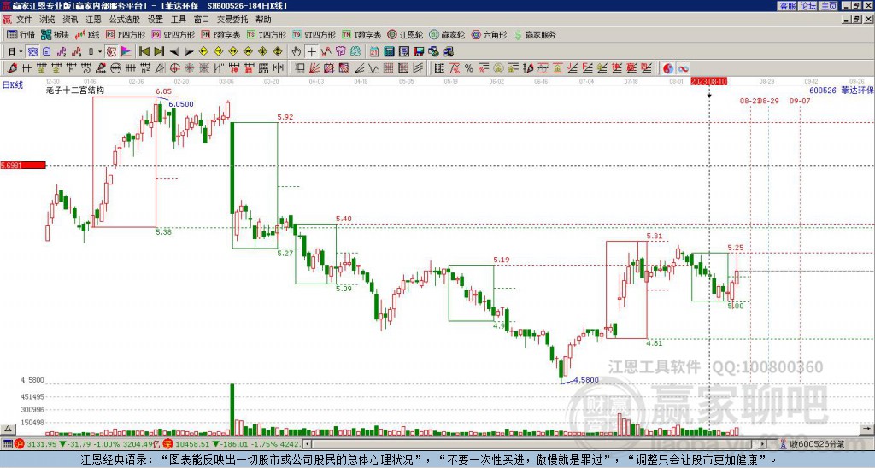This screenshot has height=468, width=875.
Task: Click the status bar grid icon
Action: 7,444
